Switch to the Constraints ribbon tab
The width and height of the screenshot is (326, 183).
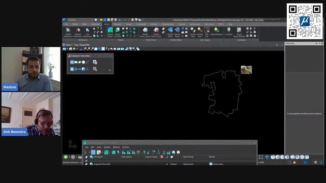click(x=141, y=24)
